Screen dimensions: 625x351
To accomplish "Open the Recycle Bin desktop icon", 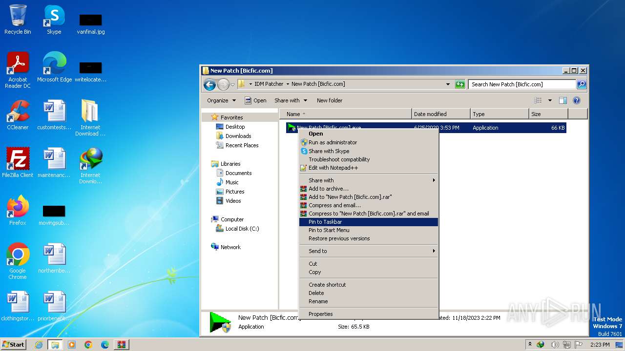I will click(18, 19).
